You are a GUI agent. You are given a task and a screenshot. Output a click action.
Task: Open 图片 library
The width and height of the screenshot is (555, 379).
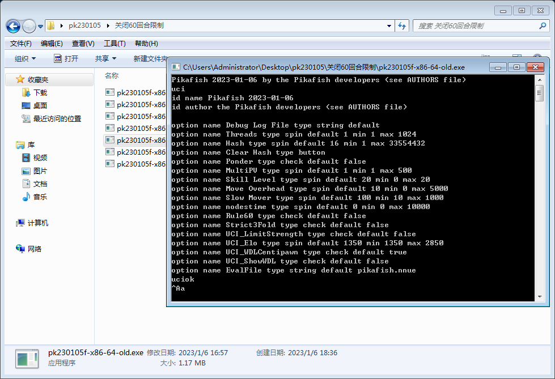pyautogui.click(x=40, y=171)
